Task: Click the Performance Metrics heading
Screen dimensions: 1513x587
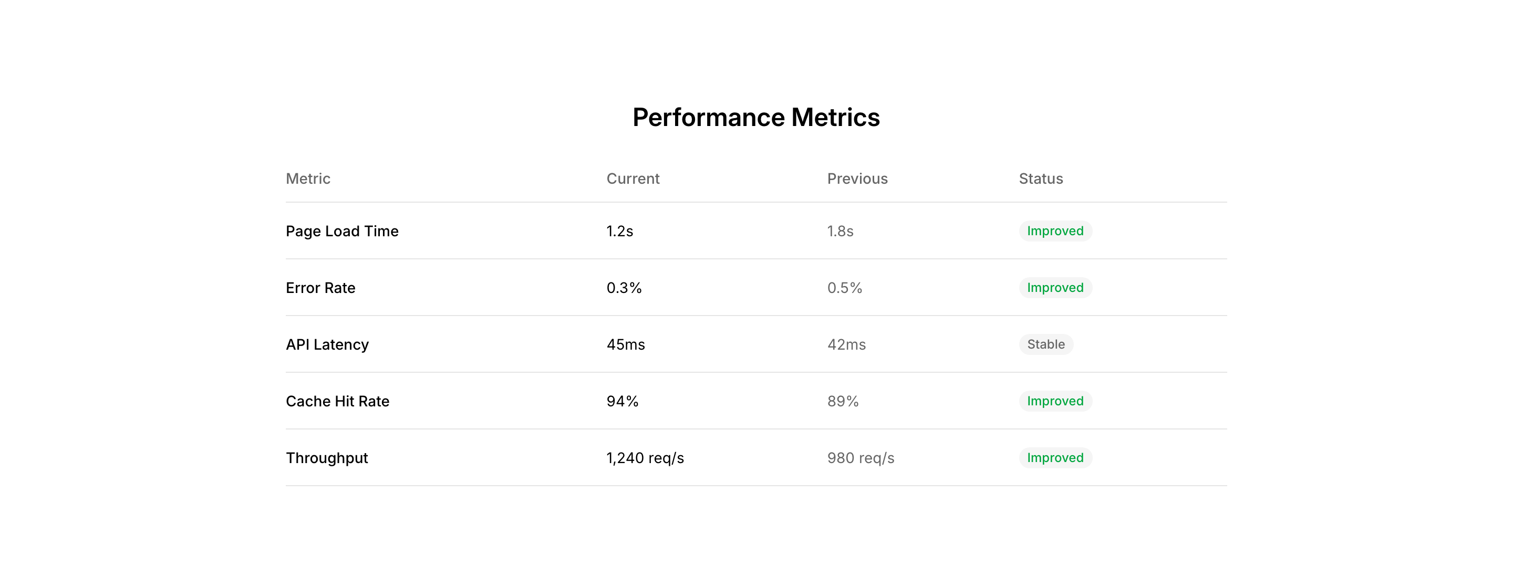Action: tap(756, 118)
